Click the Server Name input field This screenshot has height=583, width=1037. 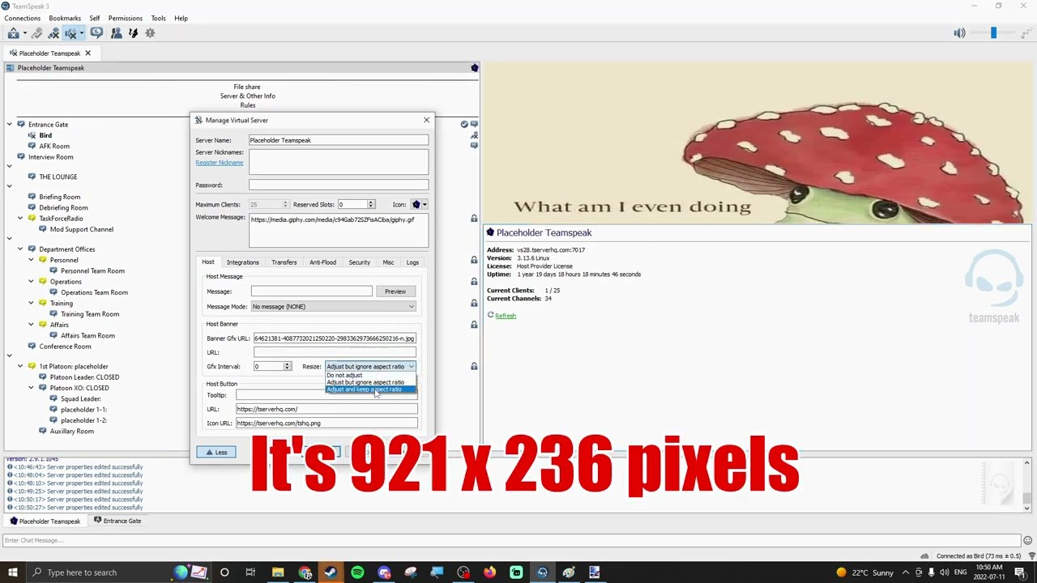point(339,140)
